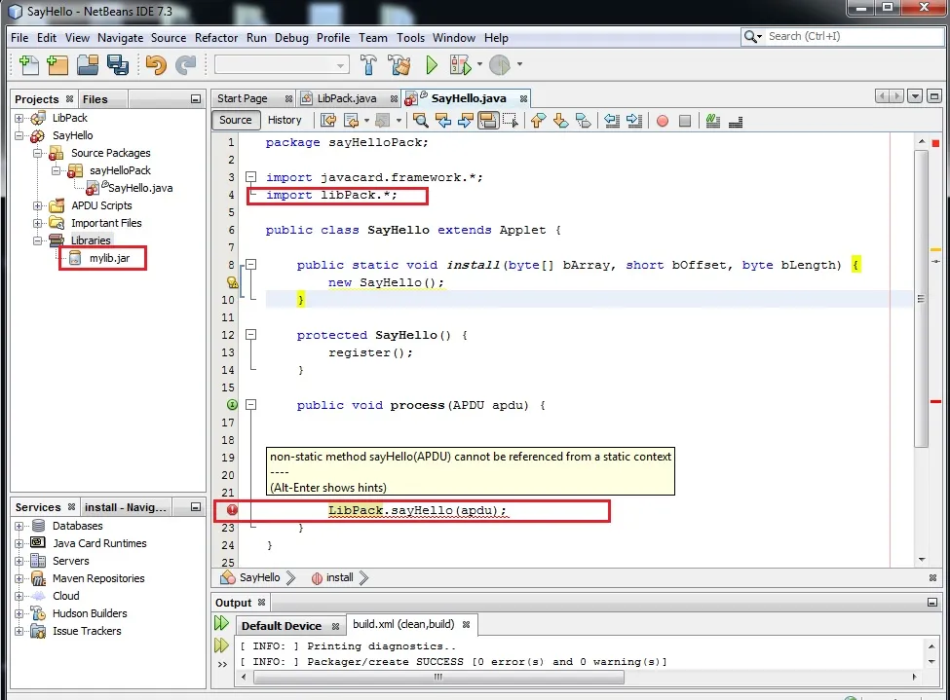Click Clean and Build Project icon
The image size is (950, 700).
pos(399,65)
